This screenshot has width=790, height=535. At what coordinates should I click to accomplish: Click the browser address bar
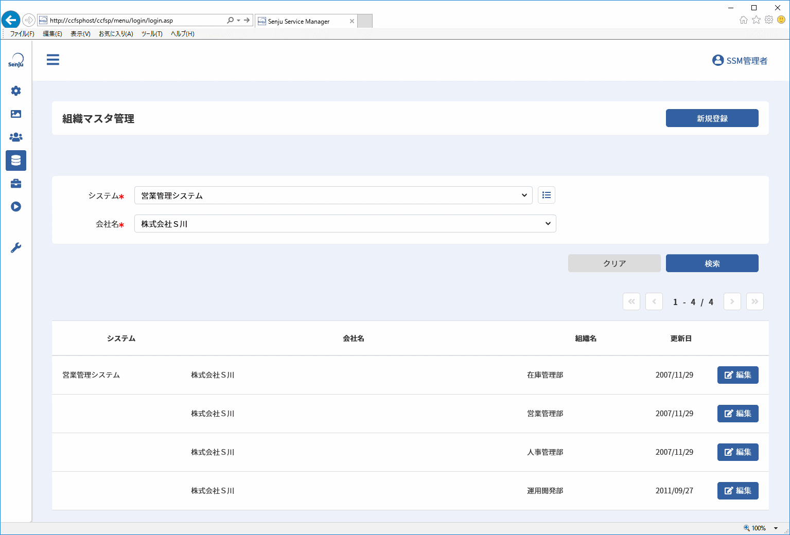[x=136, y=21]
